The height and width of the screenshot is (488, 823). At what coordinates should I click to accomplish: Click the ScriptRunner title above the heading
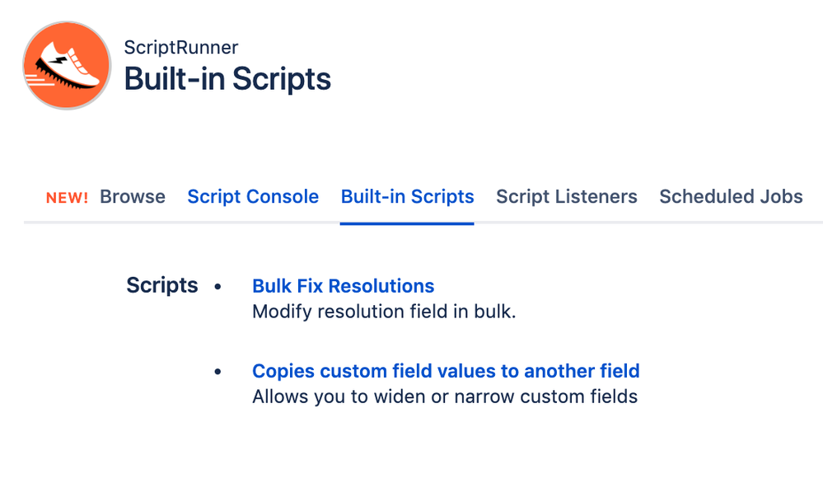181,47
